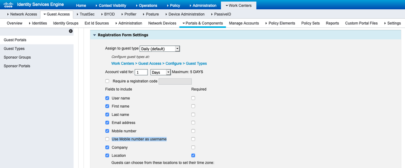
Task: Expand the Guest Access submenu
Action: (57, 14)
